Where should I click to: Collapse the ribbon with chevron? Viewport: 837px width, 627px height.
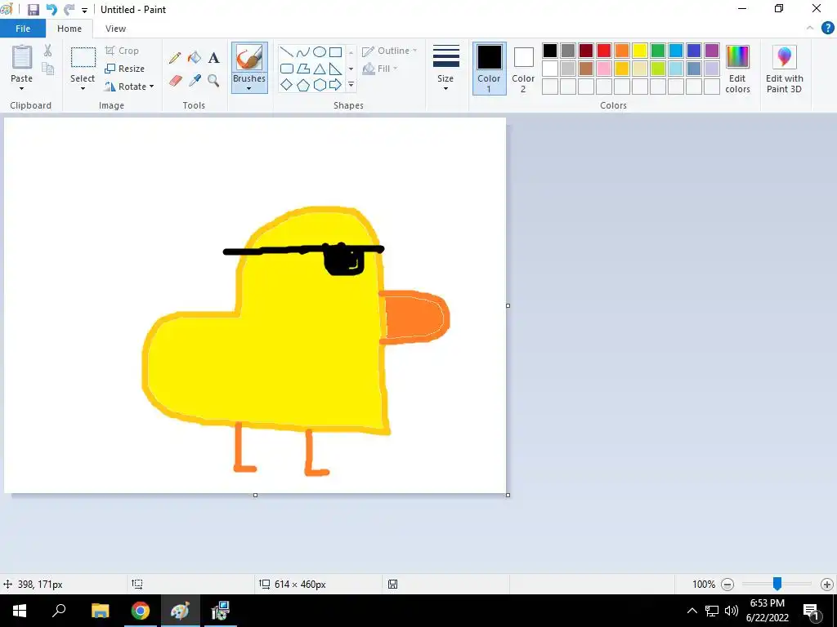click(x=810, y=28)
